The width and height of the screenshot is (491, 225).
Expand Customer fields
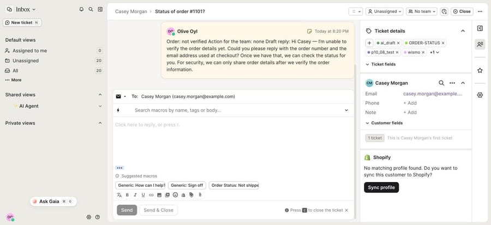click(384, 123)
